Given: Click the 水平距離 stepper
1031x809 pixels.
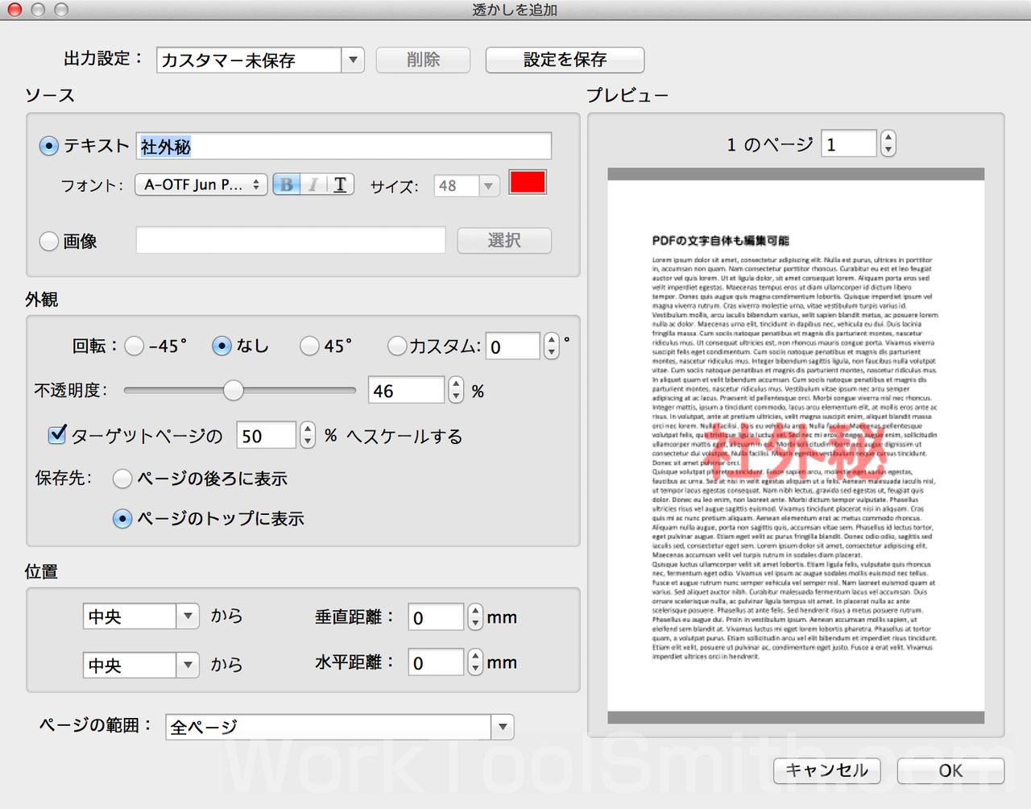Looking at the screenshot, I should tap(475, 662).
